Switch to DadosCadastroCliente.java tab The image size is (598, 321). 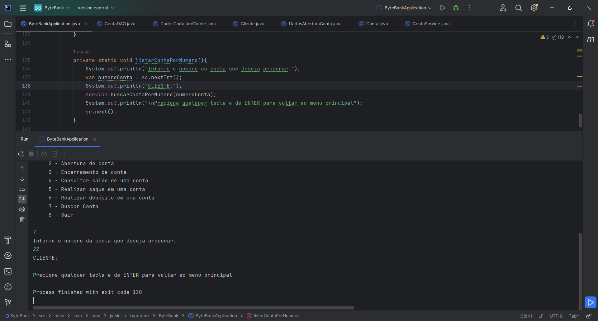click(x=184, y=24)
